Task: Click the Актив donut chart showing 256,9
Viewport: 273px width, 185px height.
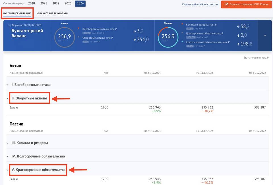Action: tap(65, 37)
